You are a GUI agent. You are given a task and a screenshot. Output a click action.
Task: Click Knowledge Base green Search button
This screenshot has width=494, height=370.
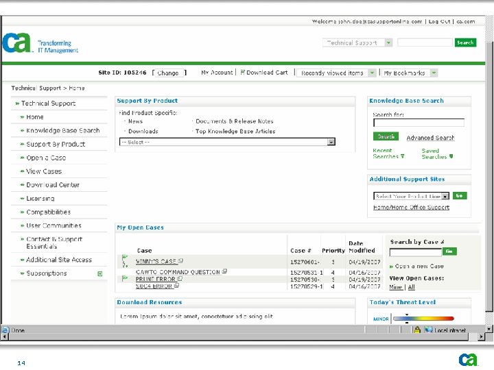coord(386,136)
